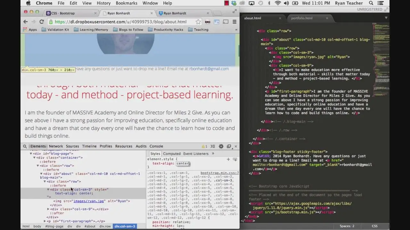Open the History menu in Chrome
Image resolution: width=410 pixels, height=230 pixels.
click(103, 3)
